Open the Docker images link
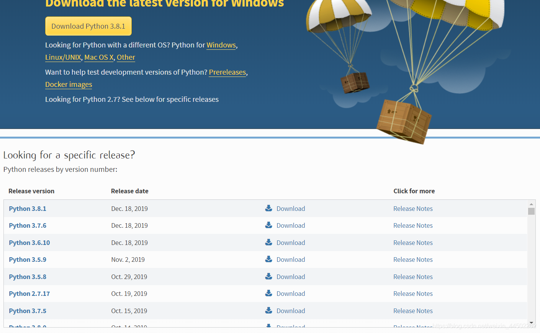The image size is (540, 333). tap(69, 85)
